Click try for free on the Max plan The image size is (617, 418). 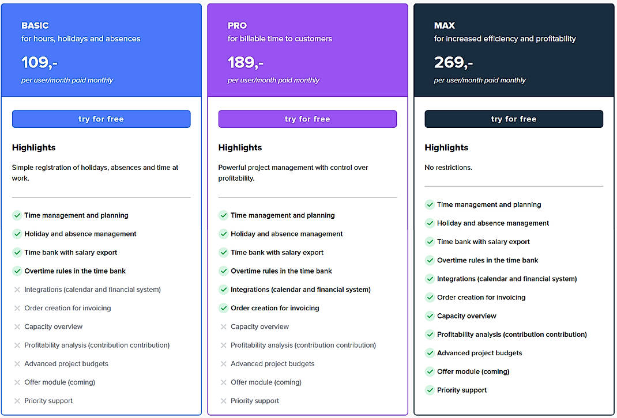click(514, 119)
